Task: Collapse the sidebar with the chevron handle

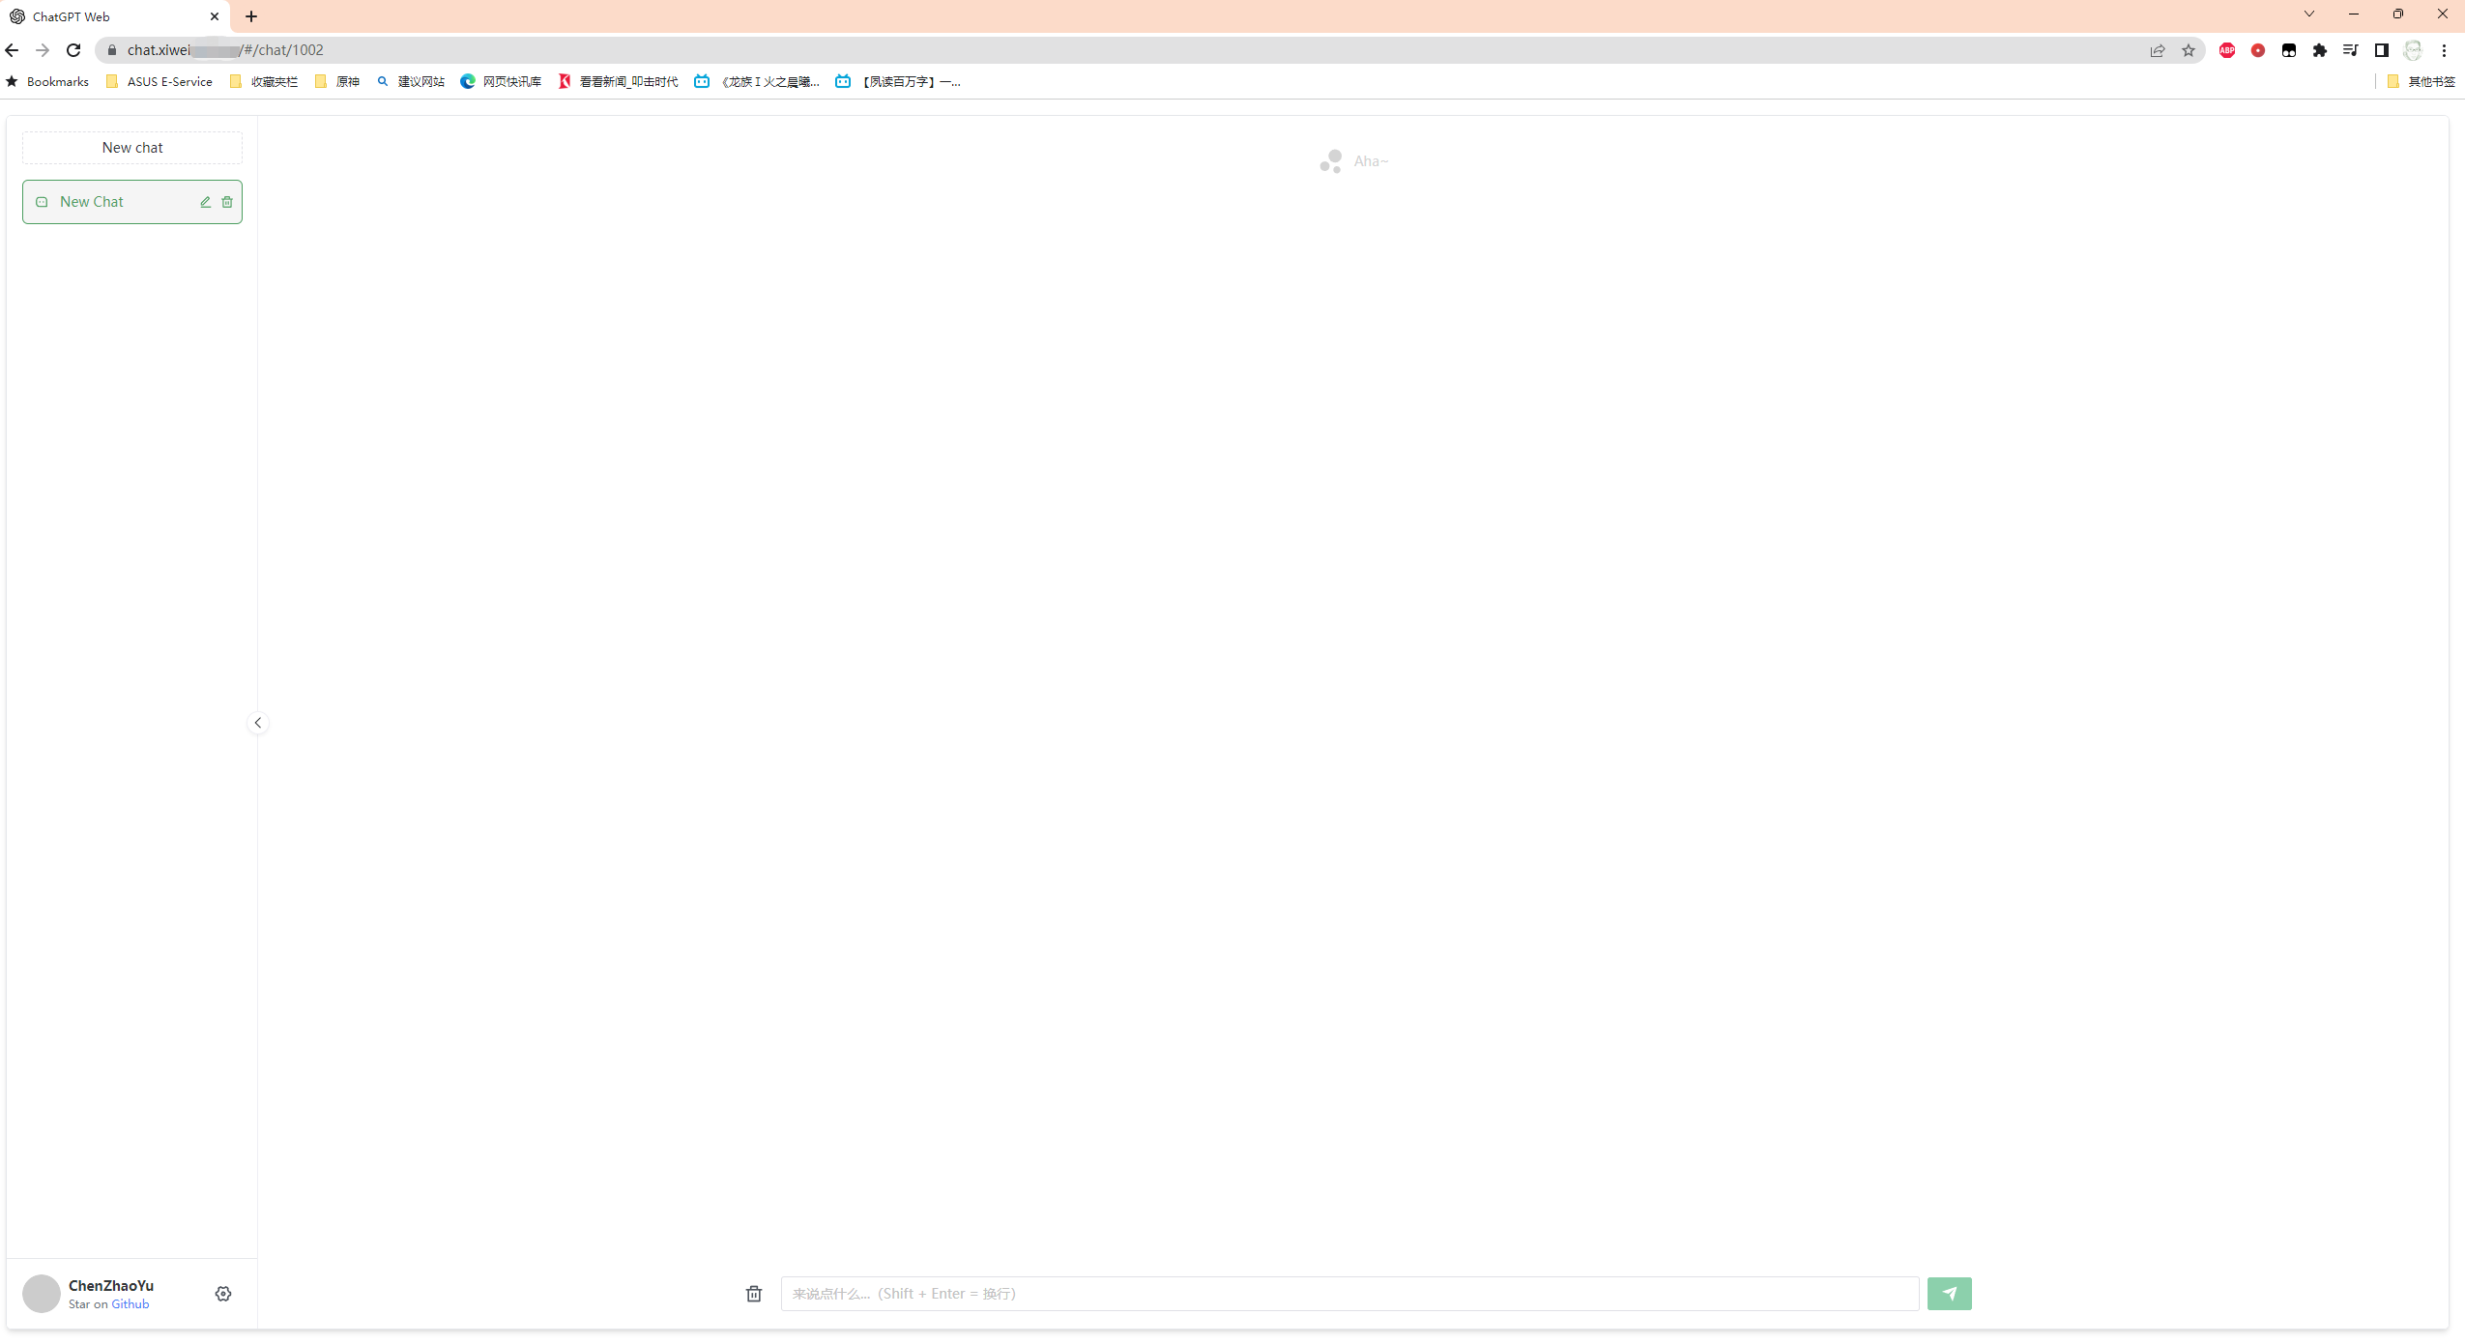Action: [258, 723]
